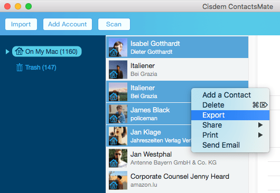Click the arrow beside Share
Screen dimensions: 280x193
260,125
